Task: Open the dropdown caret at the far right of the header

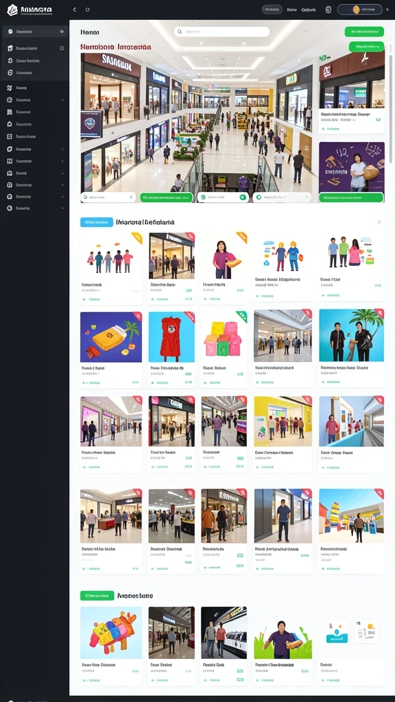Action: (x=387, y=10)
